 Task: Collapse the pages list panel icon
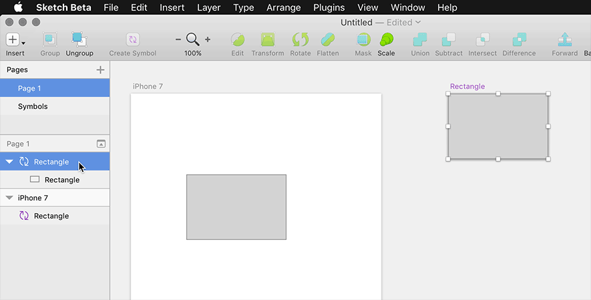(101, 144)
